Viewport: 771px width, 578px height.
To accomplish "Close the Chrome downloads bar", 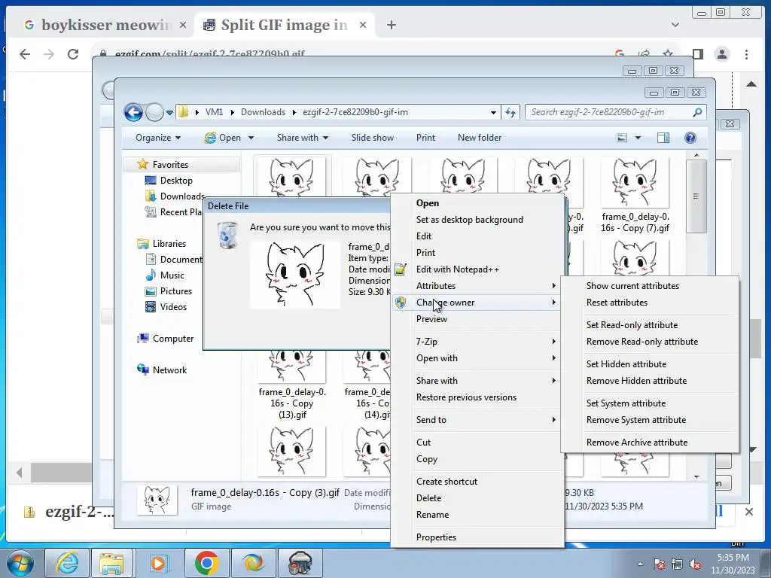I will (749, 512).
